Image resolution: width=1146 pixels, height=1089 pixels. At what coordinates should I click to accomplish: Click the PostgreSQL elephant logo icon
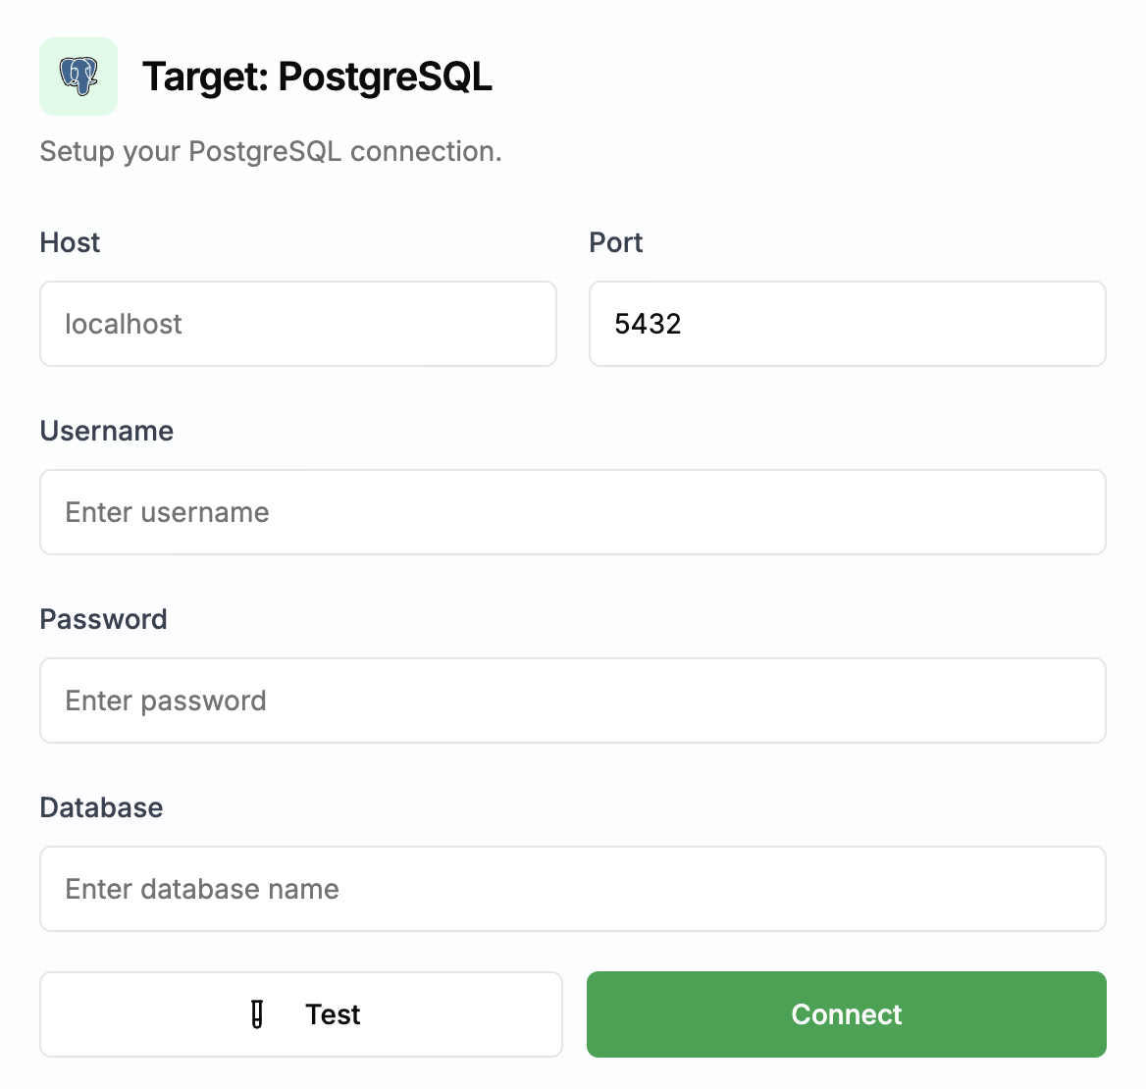[x=78, y=77]
